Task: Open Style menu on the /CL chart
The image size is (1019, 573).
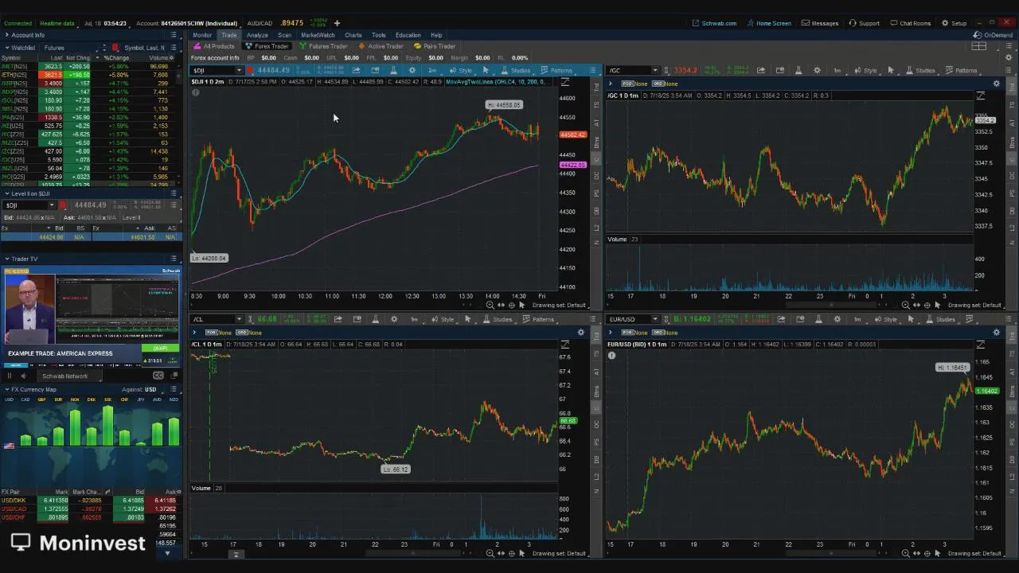Action: [443, 319]
